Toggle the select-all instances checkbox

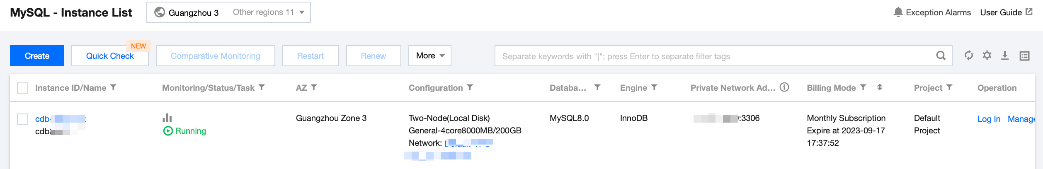22,88
